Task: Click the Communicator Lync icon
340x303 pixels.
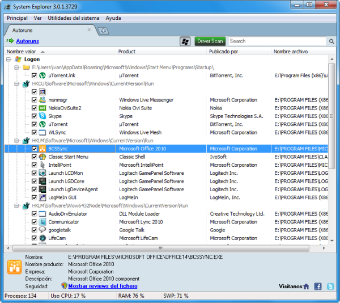Action: pos(42,222)
